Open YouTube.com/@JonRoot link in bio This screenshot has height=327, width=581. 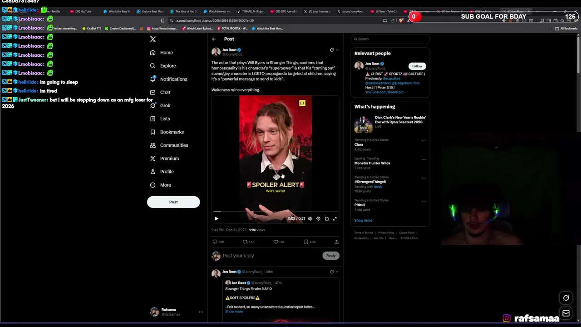tap(384, 92)
